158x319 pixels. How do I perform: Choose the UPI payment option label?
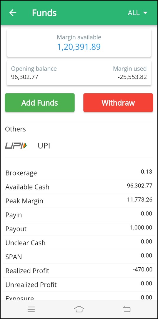44,146
